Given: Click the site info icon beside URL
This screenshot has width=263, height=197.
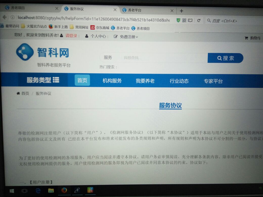Looking at the screenshot, I should (12, 17).
